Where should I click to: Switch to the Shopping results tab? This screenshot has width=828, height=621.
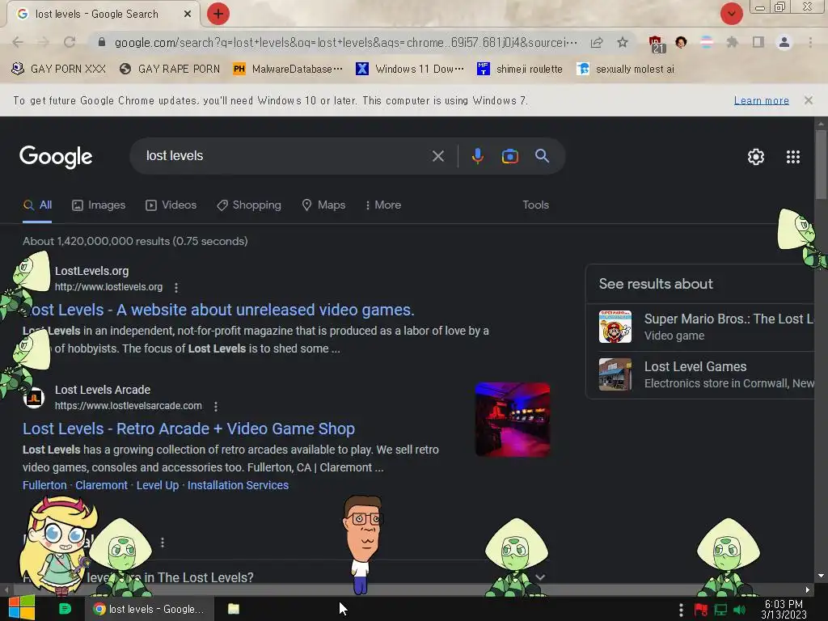pos(249,205)
